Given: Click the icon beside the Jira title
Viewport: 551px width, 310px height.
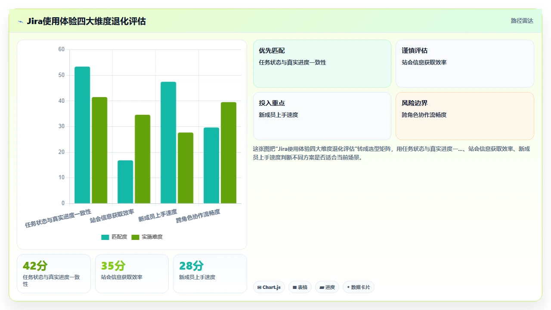Looking at the screenshot, I should [20, 21].
